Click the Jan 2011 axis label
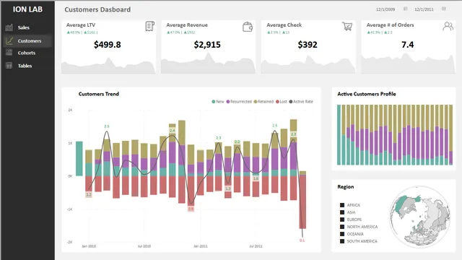The image size is (462, 260). pyautogui.click(x=201, y=246)
